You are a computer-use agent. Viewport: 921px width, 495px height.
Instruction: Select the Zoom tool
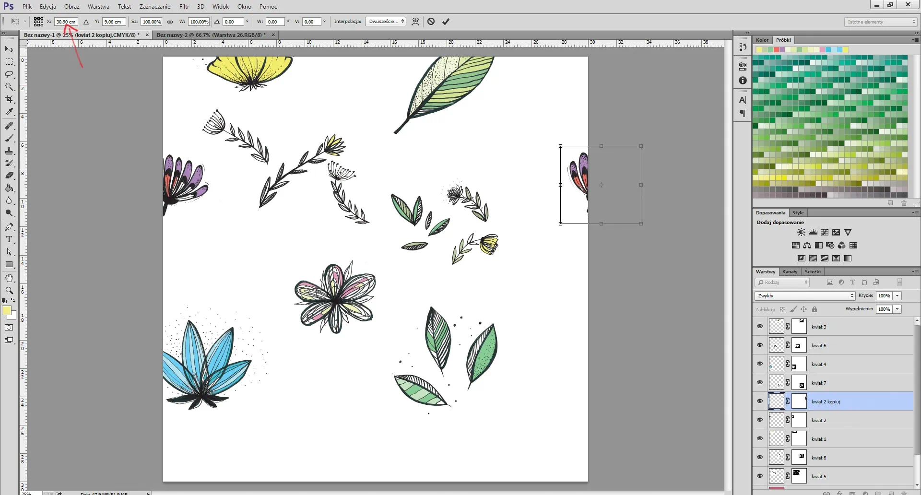coord(9,290)
